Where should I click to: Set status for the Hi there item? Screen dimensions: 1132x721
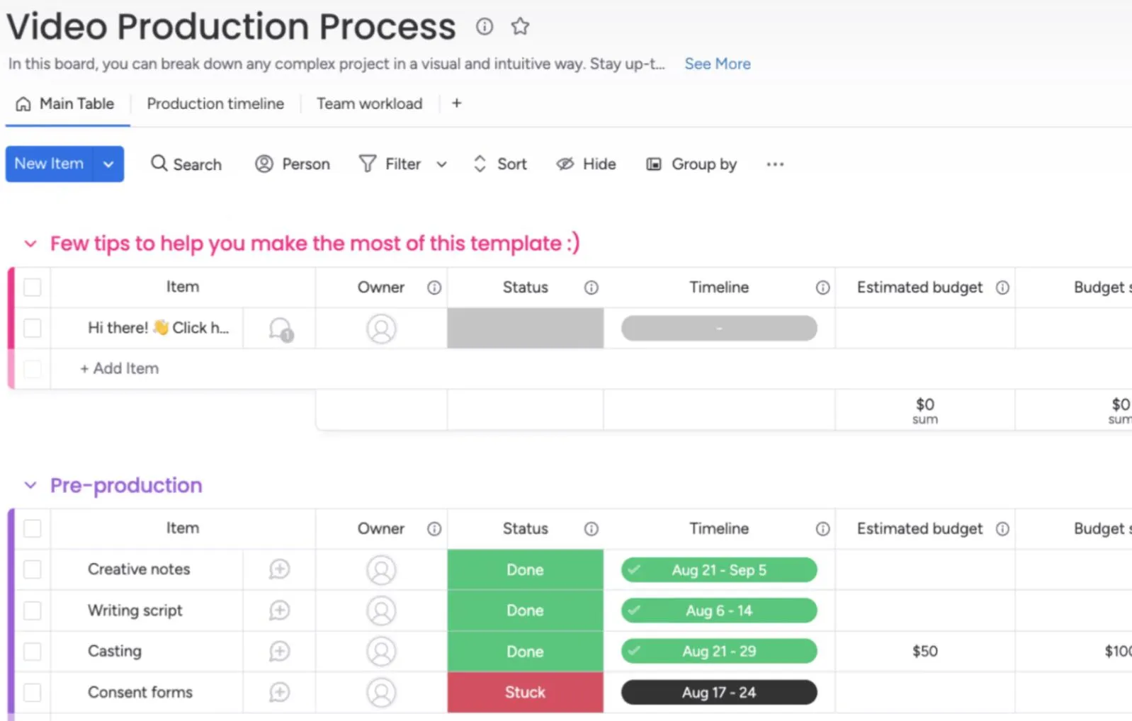click(526, 329)
